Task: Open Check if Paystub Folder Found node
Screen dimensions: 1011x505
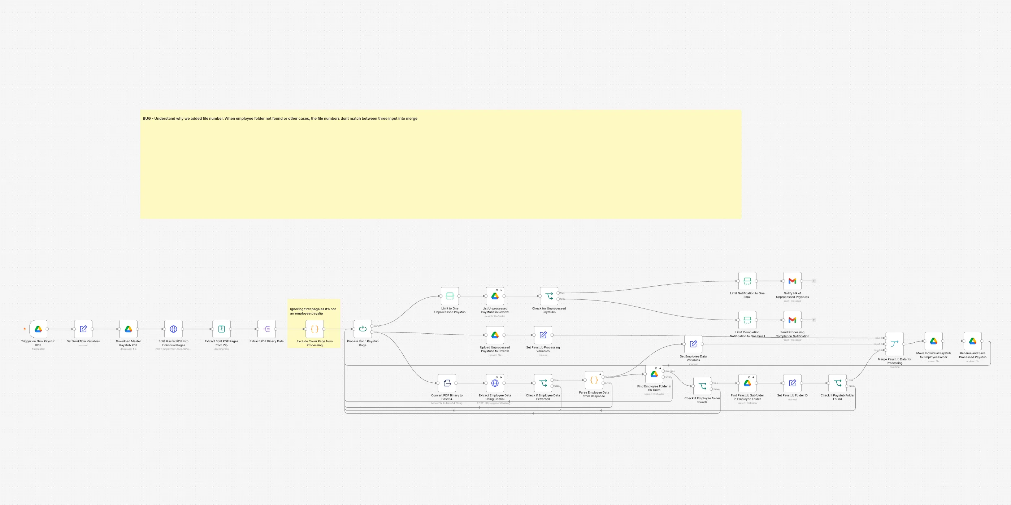Action: click(x=838, y=383)
